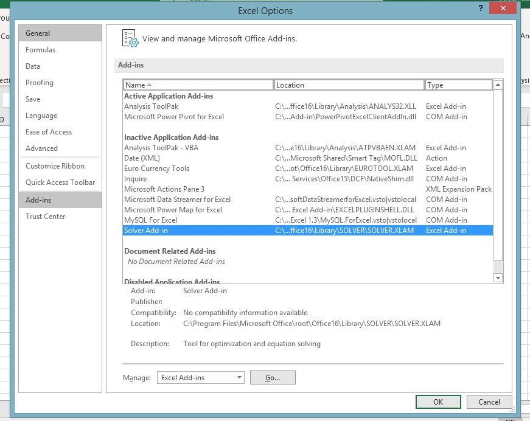The width and height of the screenshot is (530, 421).
Task: Select the MySQL For Excel row
Action: tap(307, 220)
